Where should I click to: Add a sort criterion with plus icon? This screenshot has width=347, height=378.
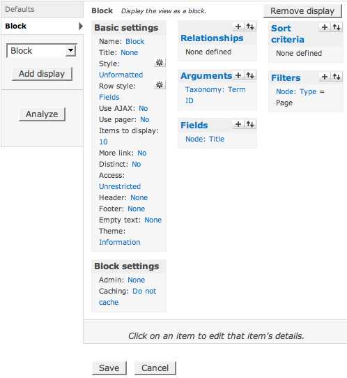coord(325,27)
